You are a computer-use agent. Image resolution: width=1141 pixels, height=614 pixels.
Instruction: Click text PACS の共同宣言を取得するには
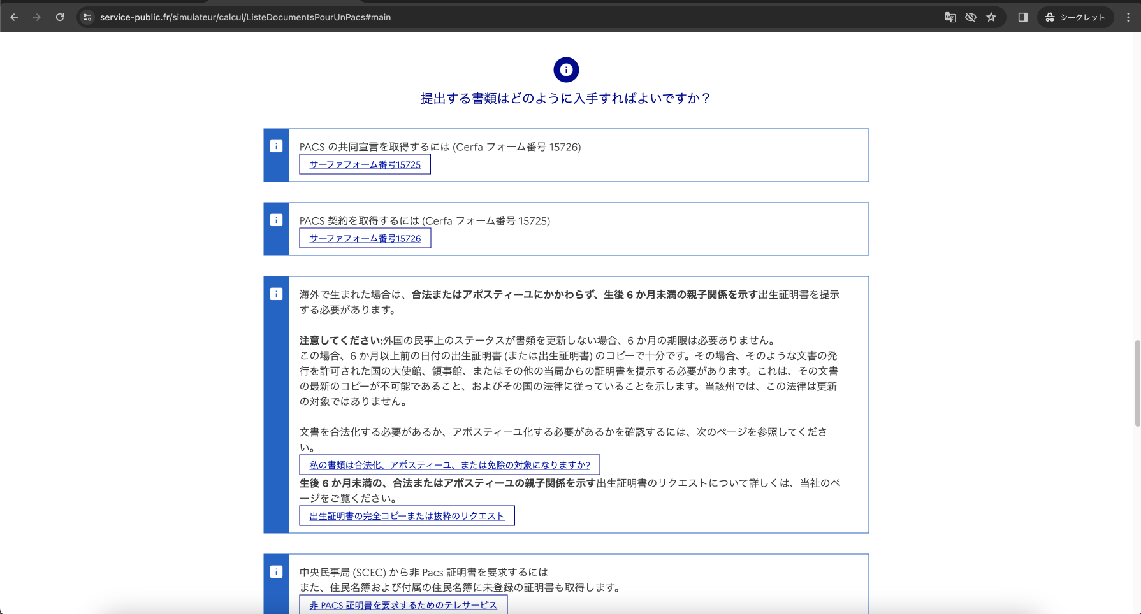[375, 147]
